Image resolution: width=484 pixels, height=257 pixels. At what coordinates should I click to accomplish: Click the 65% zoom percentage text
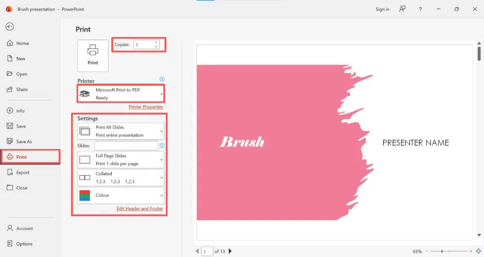click(x=417, y=252)
